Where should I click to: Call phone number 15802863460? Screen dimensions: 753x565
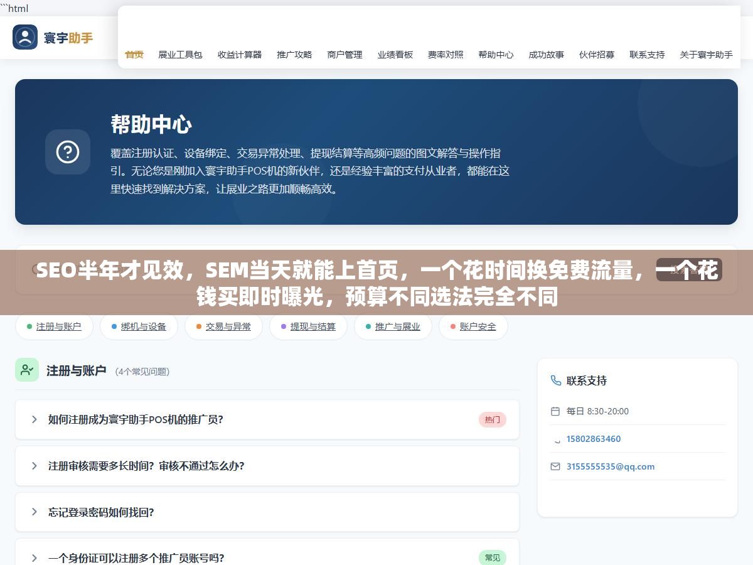click(594, 439)
